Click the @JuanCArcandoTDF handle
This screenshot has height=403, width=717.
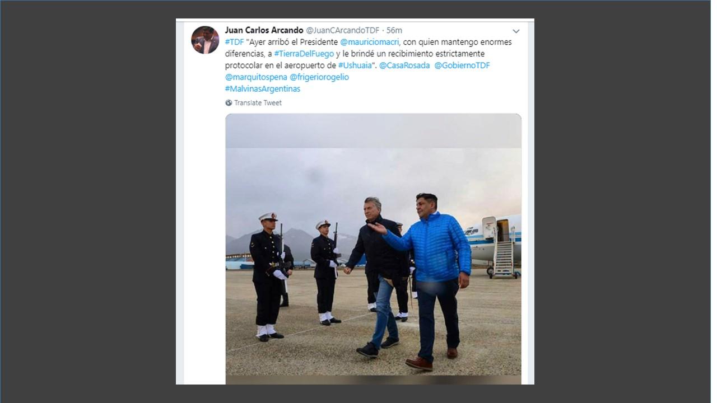coord(342,30)
